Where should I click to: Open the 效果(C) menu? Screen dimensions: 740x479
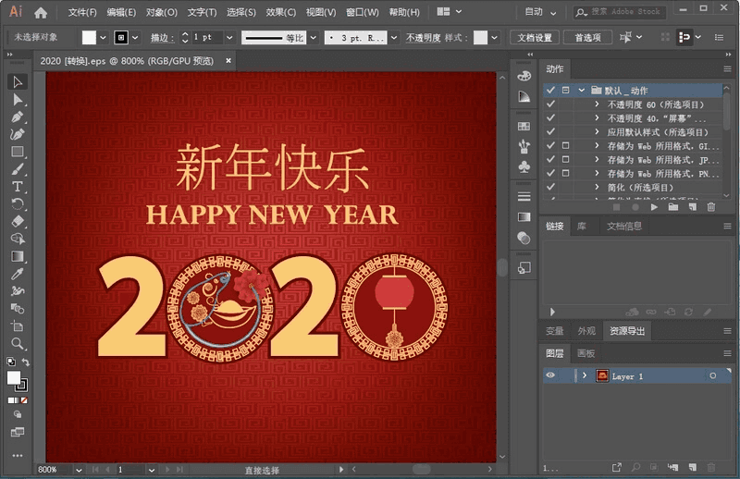pos(280,13)
